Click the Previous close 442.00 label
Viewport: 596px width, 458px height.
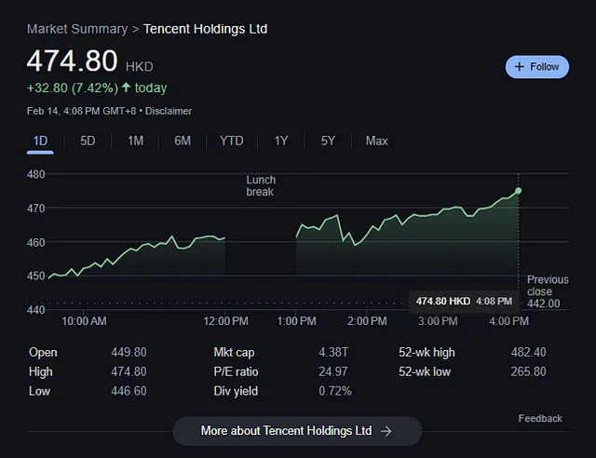[548, 291]
